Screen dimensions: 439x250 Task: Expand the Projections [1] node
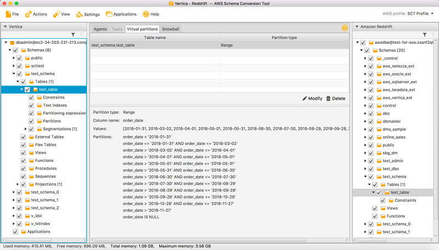coord(18,184)
